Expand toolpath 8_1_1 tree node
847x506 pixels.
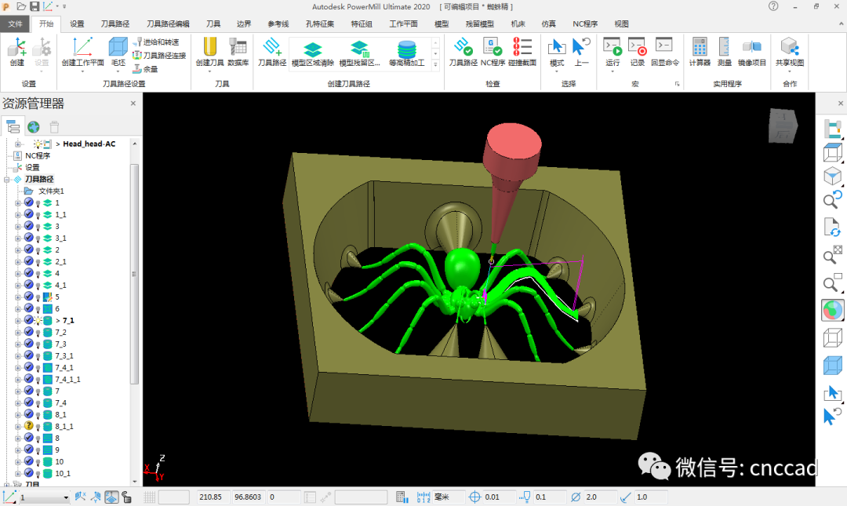click(x=18, y=426)
